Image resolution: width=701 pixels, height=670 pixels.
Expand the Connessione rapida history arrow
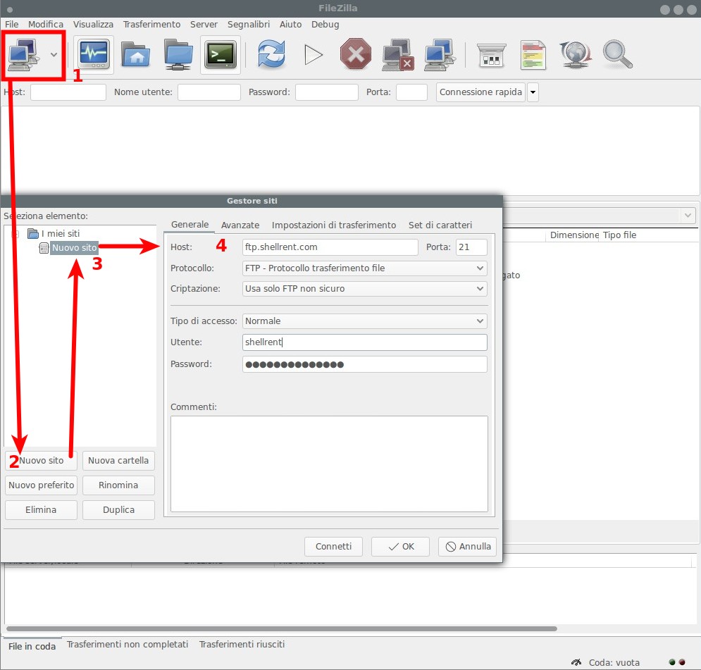coord(533,92)
